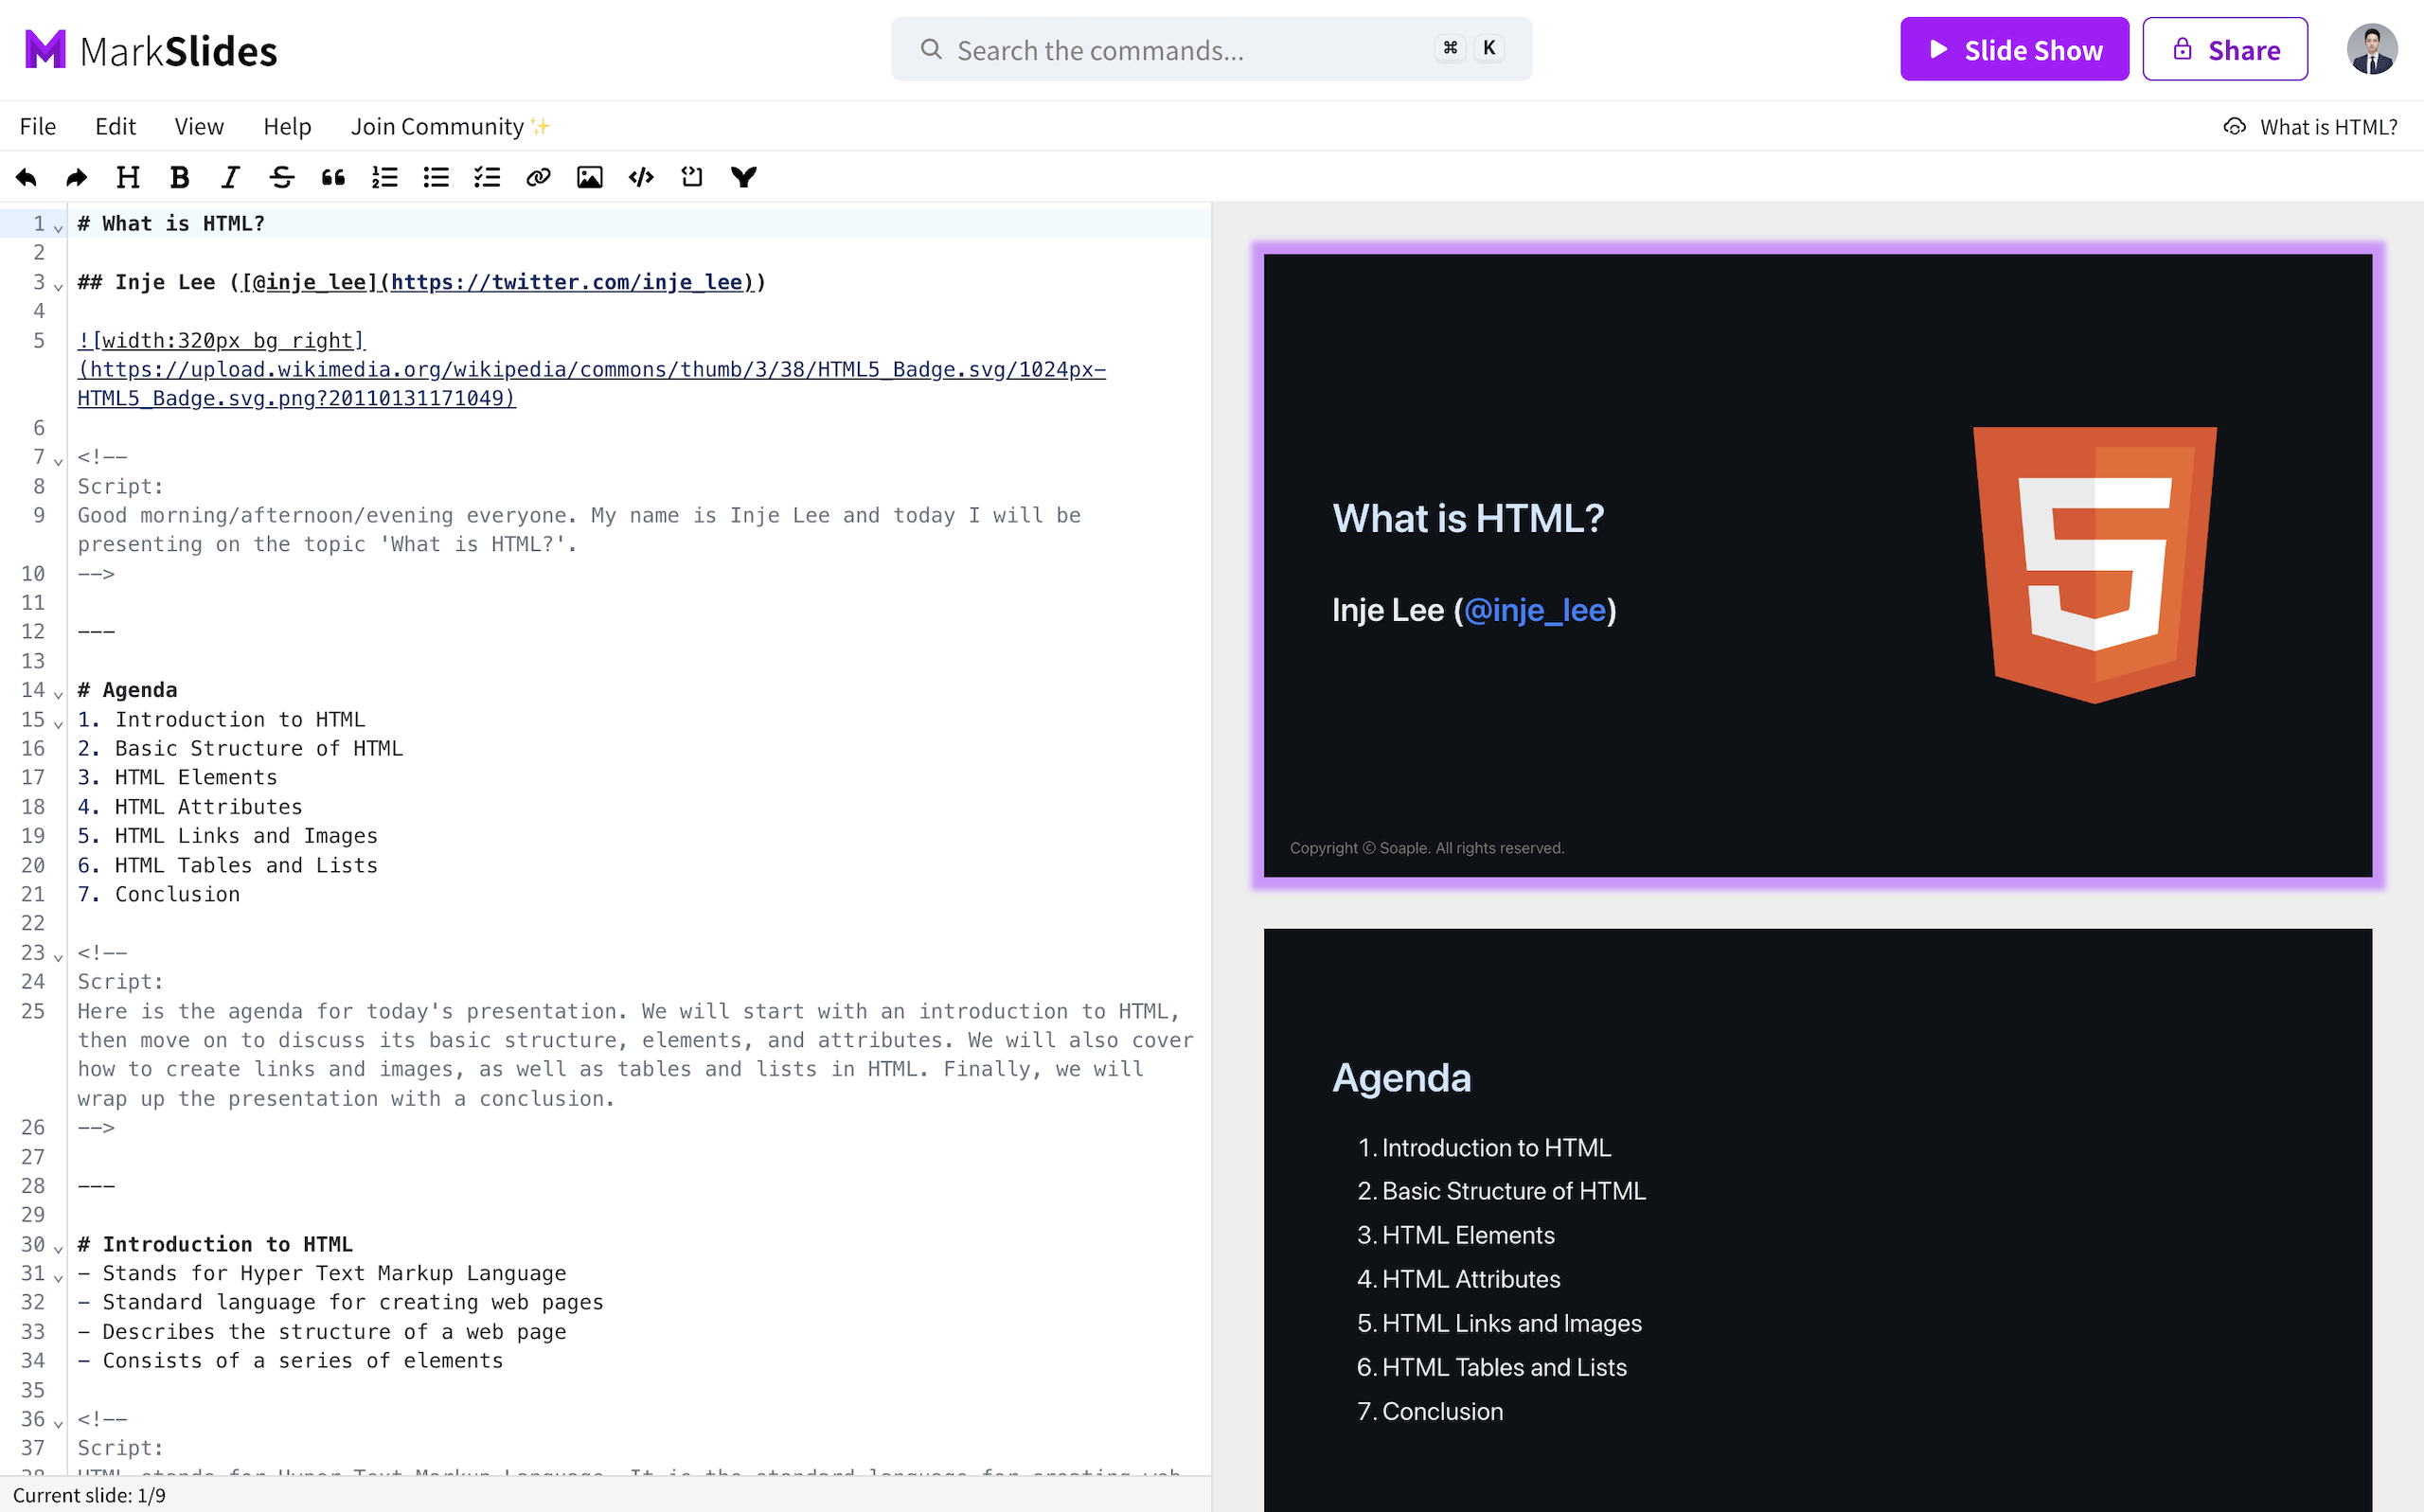This screenshot has height=1512, width=2424.
Task: Click '3. HTML Elements' line in editor
Action: click(x=177, y=777)
